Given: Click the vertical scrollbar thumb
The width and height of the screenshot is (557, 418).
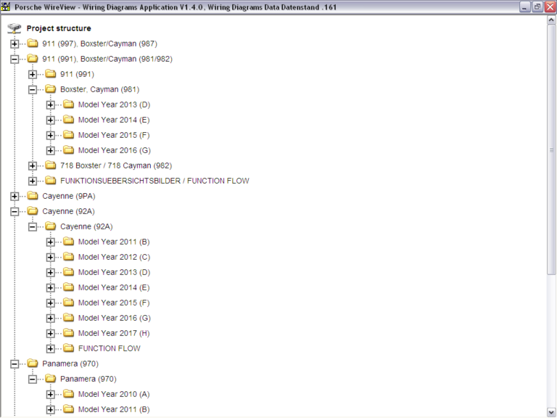Looking at the screenshot, I should [551, 152].
